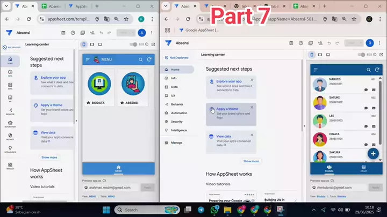Screen dimensions: 387x217
Task: Expand Show more in left learning center
Action: (x=49, y=158)
